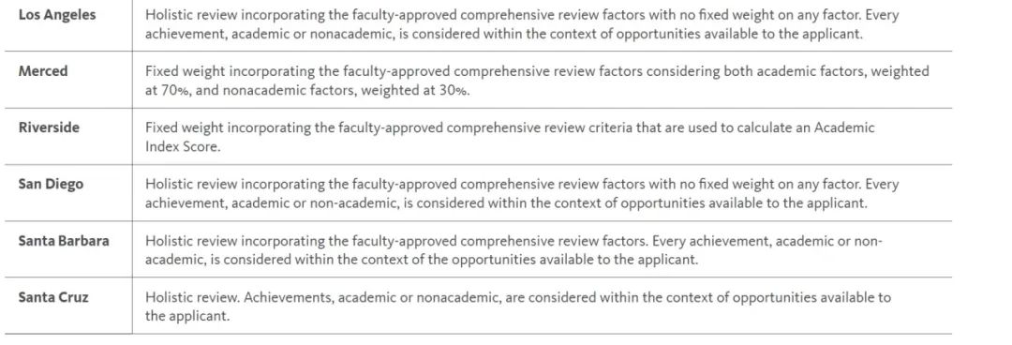This screenshot has height=345, width=1012.
Task: Select the Santa Cruz campus label
Action: pyautogui.click(x=53, y=297)
